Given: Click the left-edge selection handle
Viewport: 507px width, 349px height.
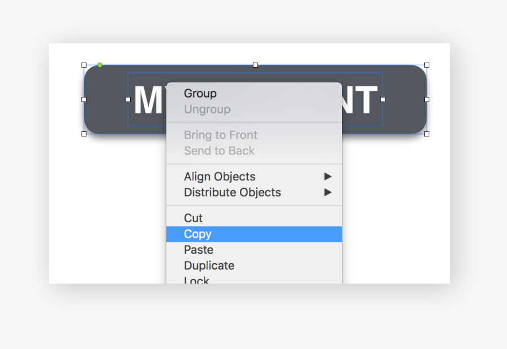Looking at the screenshot, I should [84, 100].
